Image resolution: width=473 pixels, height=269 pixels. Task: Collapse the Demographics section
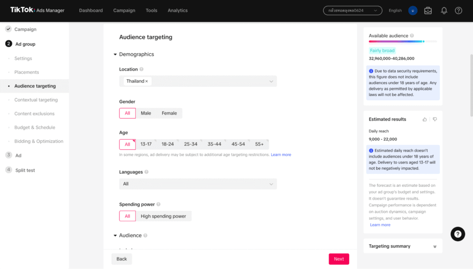pos(115,55)
